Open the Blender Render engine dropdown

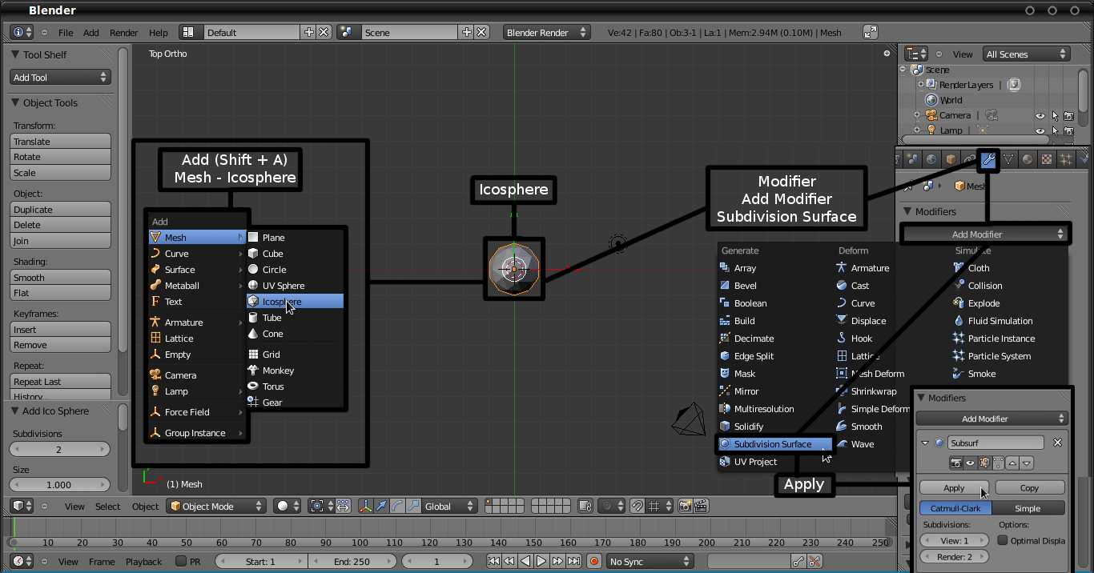pos(547,32)
